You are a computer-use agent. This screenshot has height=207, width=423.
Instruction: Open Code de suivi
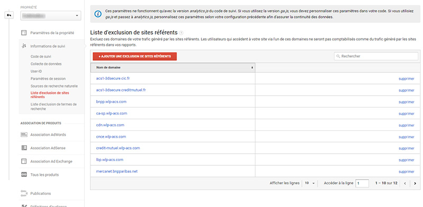(41, 57)
